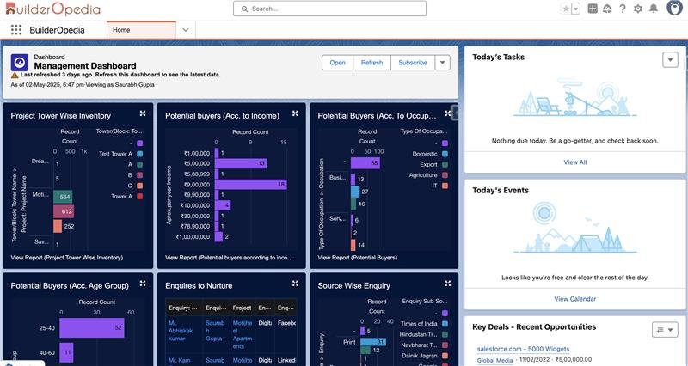Click the ₹9,00,000 income bar
The image size is (688, 366).
pyautogui.click(x=251, y=185)
